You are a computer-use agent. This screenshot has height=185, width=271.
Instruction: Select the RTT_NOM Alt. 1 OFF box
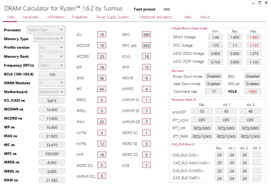226,120
